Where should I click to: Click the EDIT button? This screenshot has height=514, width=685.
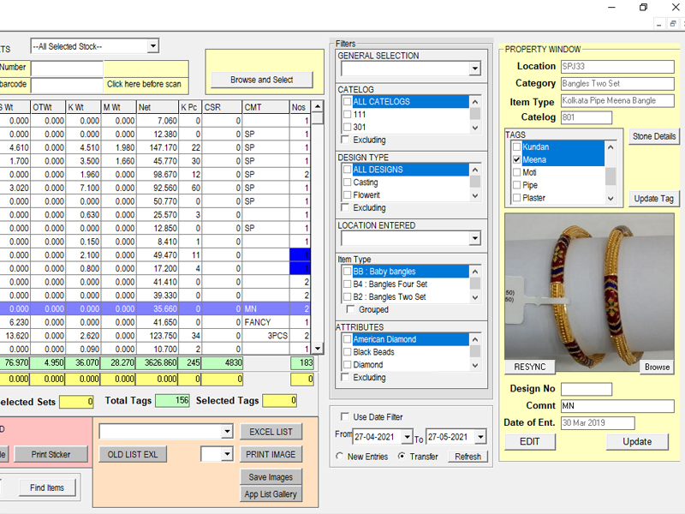click(x=529, y=441)
